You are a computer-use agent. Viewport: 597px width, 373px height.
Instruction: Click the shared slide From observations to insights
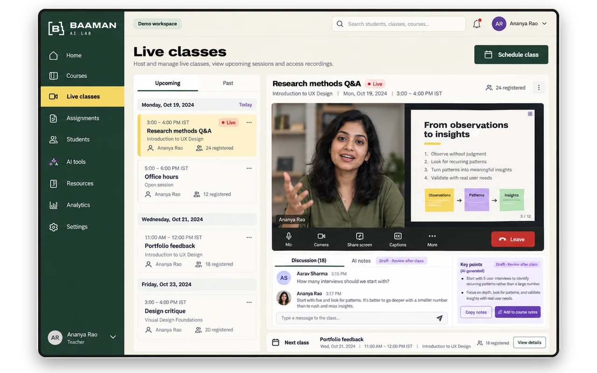(472, 166)
